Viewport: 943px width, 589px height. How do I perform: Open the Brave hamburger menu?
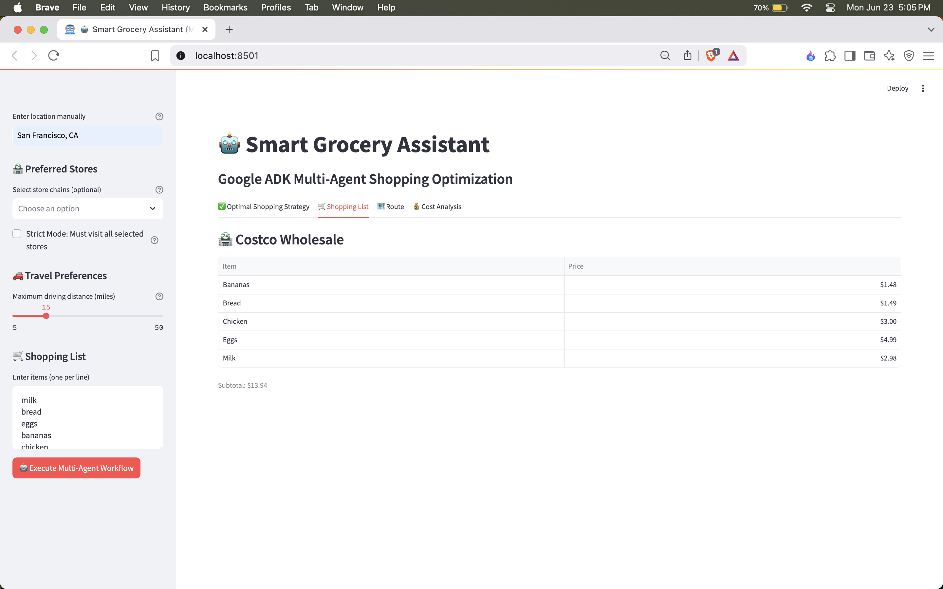929,56
